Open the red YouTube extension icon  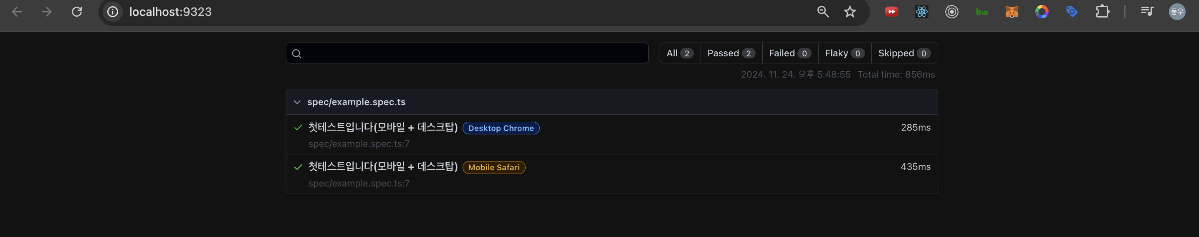click(x=891, y=12)
